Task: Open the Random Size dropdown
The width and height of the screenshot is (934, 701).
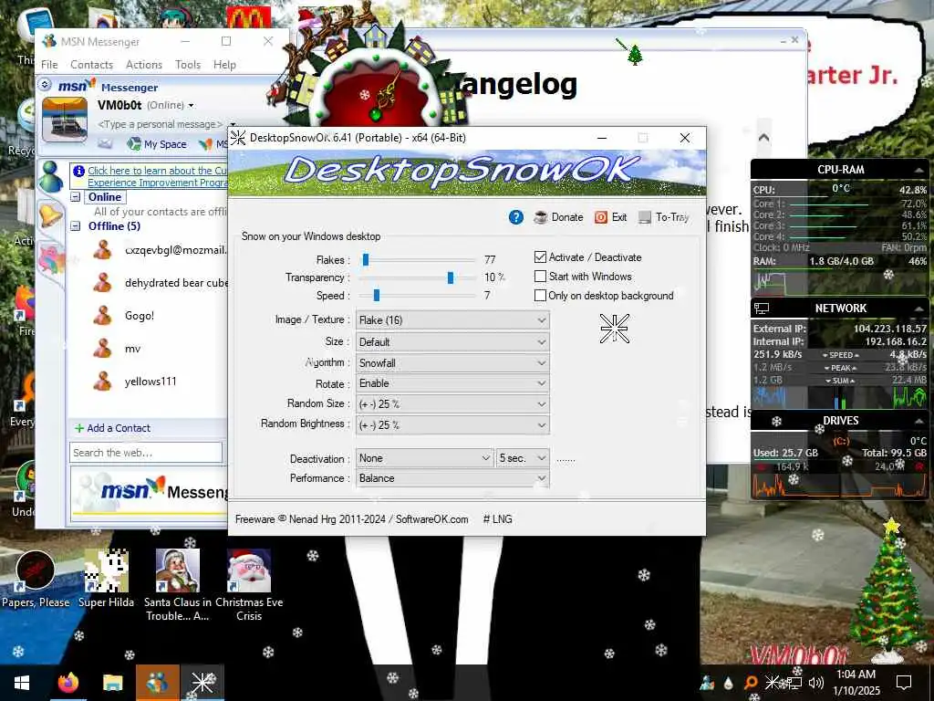Action: pyautogui.click(x=452, y=403)
